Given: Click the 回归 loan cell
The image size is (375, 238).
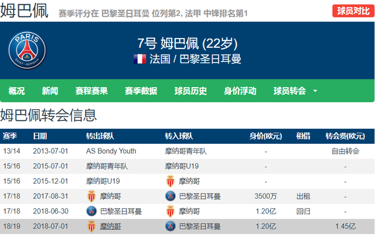Looking at the screenshot, I should (x=304, y=211).
